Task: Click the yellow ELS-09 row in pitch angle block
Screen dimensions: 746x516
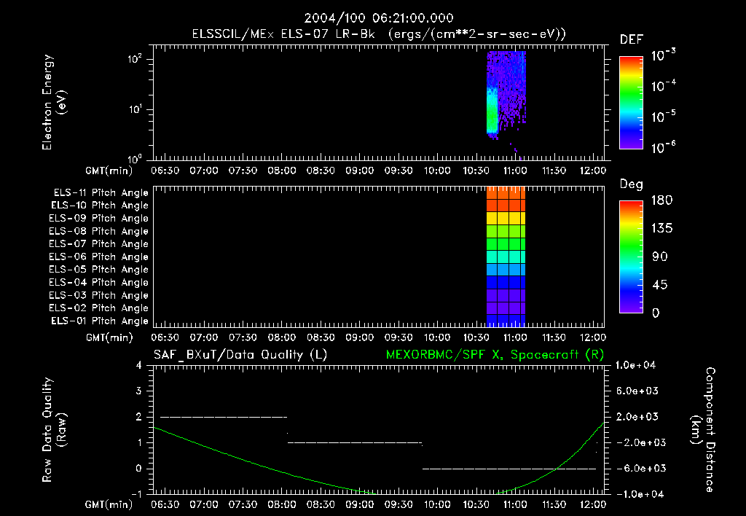Action: point(506,219)
